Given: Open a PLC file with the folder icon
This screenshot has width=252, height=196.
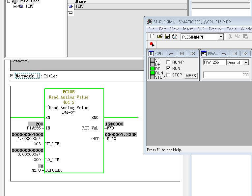Looking at the screenshot, I should [160, 37].
